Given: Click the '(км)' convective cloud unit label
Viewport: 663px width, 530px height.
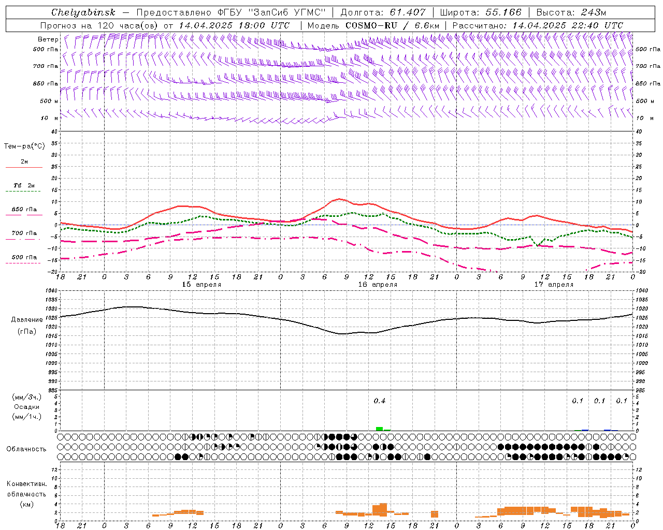Looking at the screenshot, I should click(27, 504).
